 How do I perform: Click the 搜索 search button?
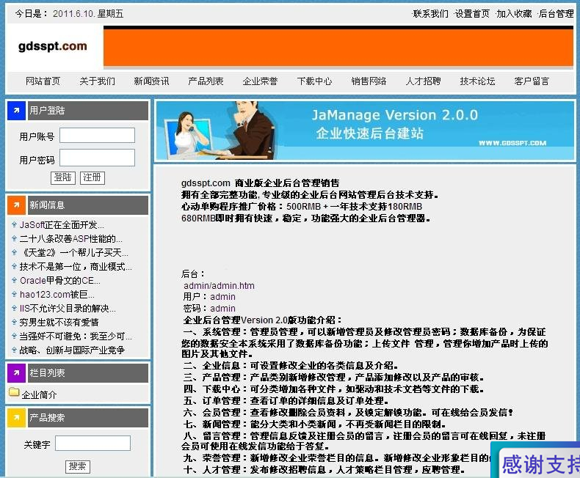tap(78, 466)
